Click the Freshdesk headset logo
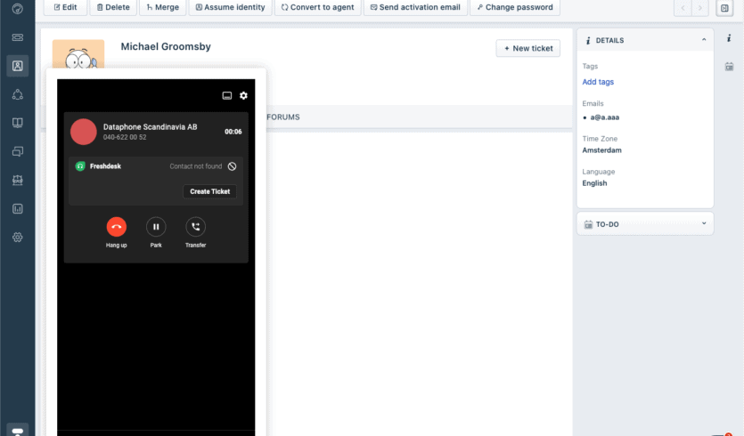The height and width of the screenshot is (436, 744). [80, 166]
